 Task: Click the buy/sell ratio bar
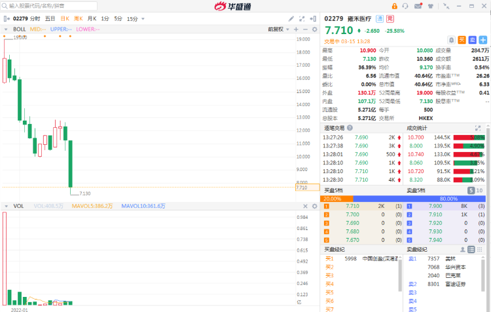point(405,199)
